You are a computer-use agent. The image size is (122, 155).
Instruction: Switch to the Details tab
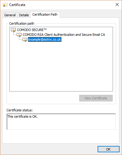[24, 15]
